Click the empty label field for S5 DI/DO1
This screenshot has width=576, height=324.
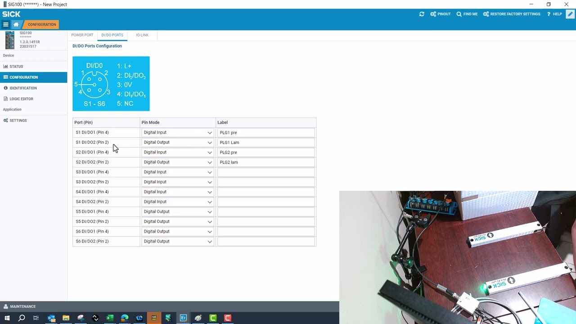[x=266, y=211]
